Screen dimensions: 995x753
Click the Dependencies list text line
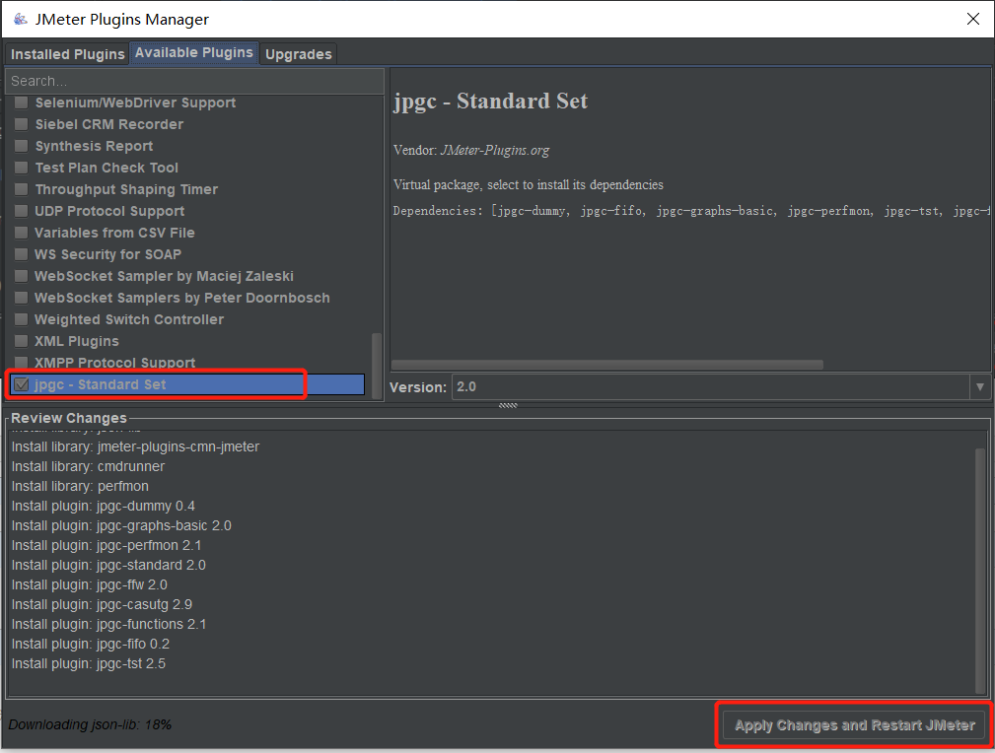[x=691, y=211]
